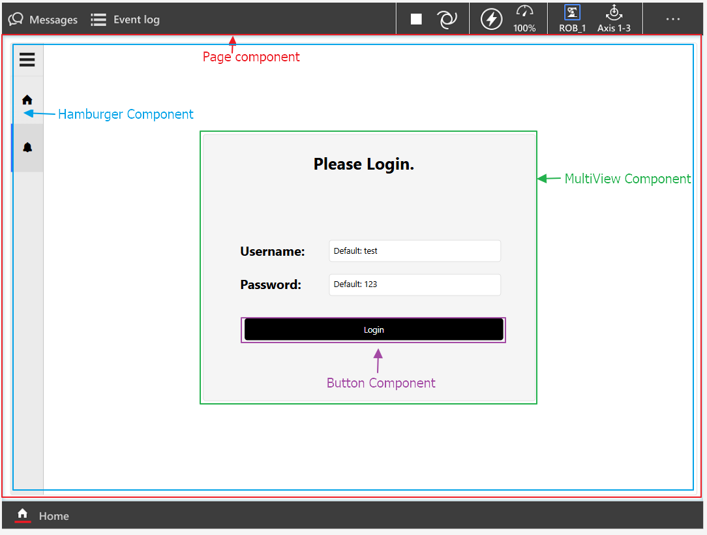Click the program restart swirl icon
Image resolution: width=707 pixels, height=535 pixels.
(x=447, y=19)
